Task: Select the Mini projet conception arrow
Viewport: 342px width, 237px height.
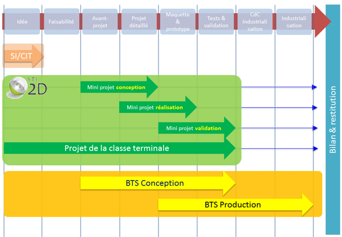Action: point(117,87)
